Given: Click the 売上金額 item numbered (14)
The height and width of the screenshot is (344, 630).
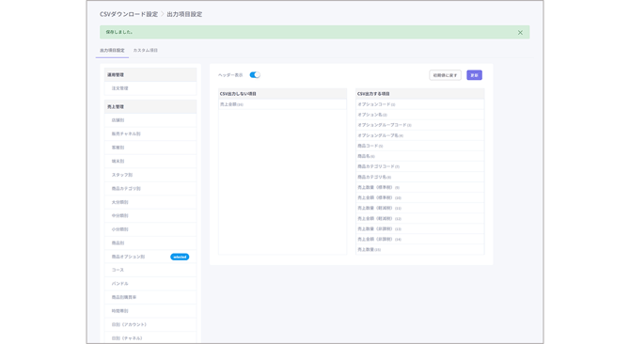Looking at the screenshot, I should click(x=420, y=240).
